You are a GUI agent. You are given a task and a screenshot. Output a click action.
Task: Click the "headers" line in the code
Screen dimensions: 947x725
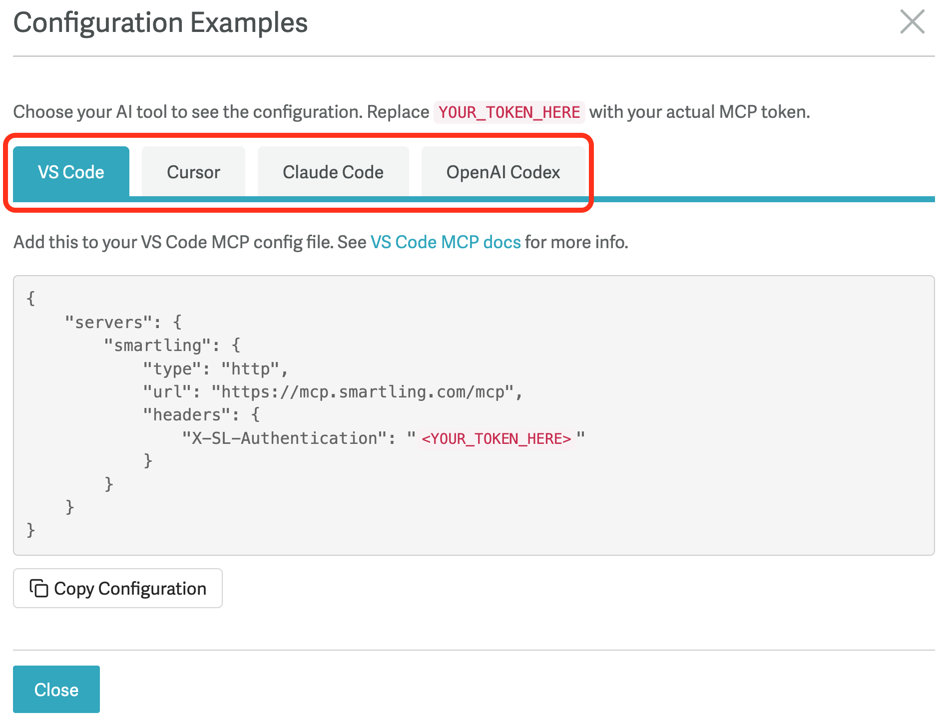201,415
